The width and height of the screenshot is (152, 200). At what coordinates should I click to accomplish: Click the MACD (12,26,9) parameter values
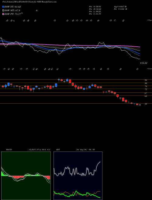(39, 150)
